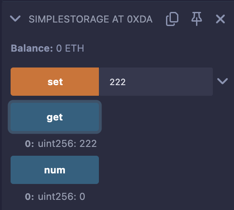Viewport: 234px width, 210px height.
Task: Toggle the chevron left of SIMPLESTORAGE title
Action: point(15,19)
